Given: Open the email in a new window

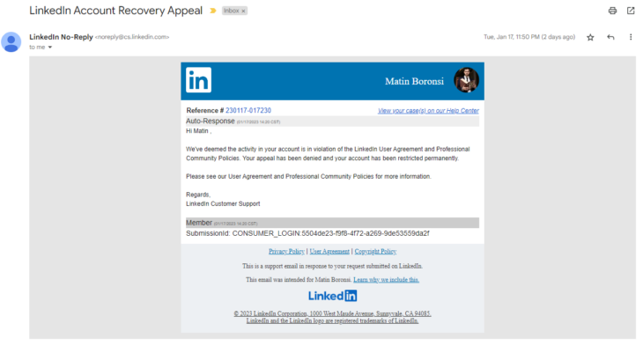Looking at the screenshot, I should (631, 11).
